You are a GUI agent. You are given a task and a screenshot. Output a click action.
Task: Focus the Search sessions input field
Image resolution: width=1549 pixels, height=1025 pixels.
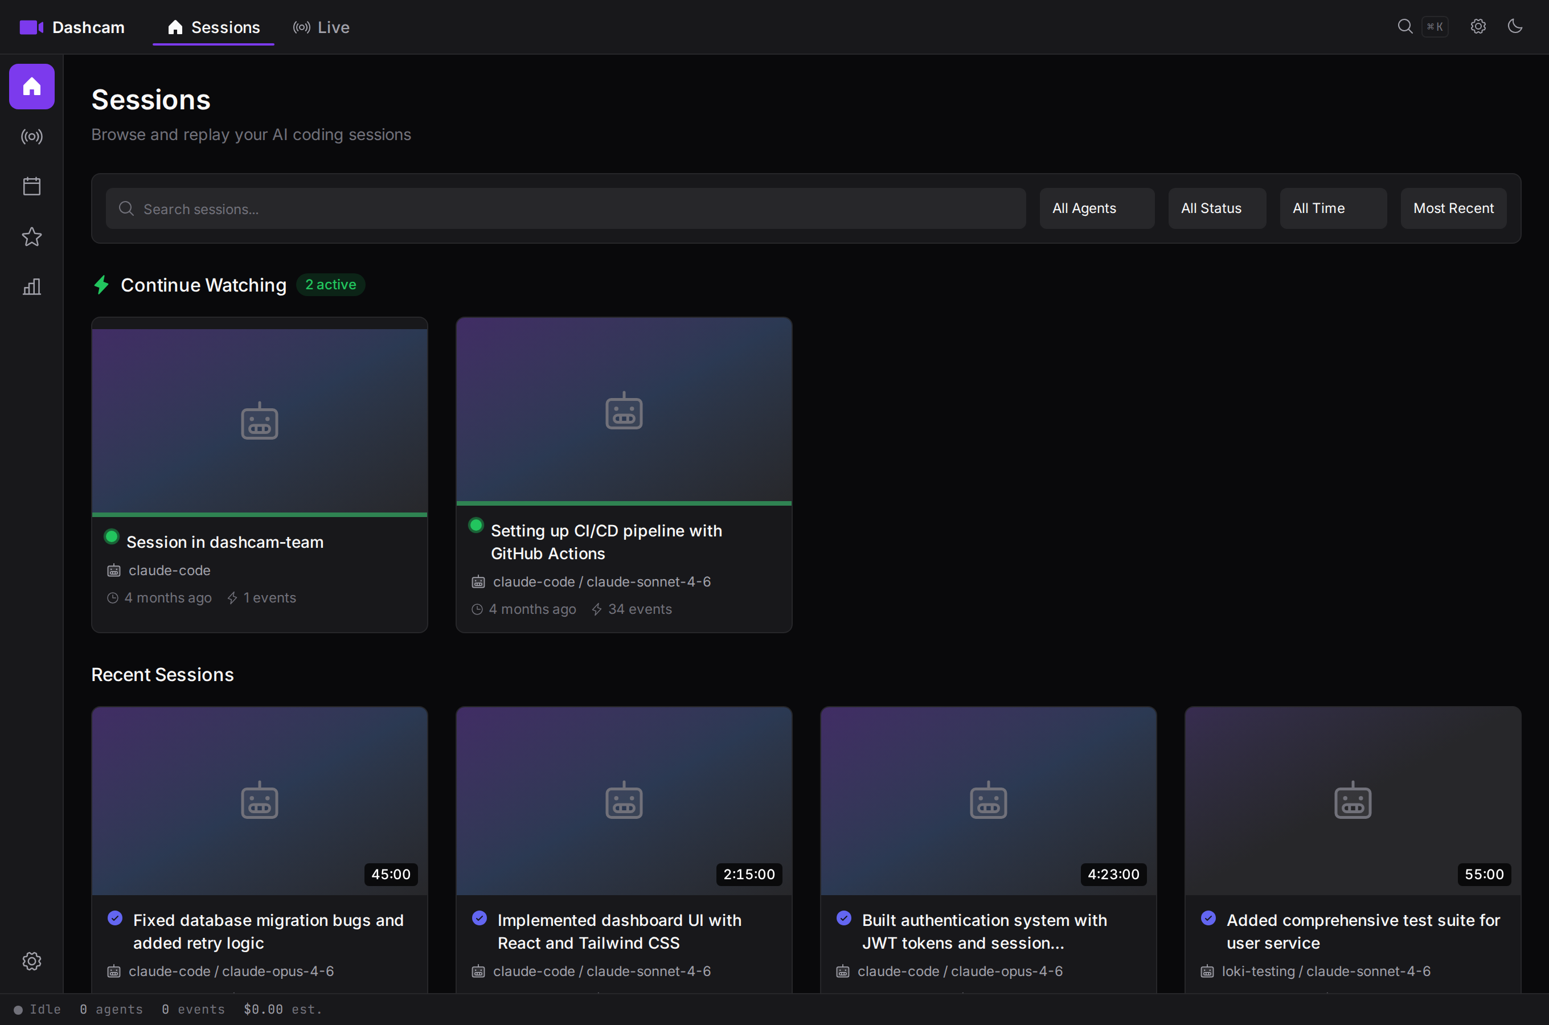coord(565,208)
